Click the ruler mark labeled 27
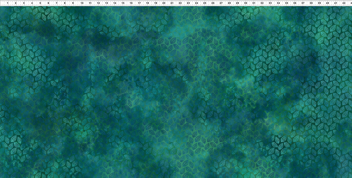Image resolution: width=352 pixels, height=178 pixels. tap(221, 3)
